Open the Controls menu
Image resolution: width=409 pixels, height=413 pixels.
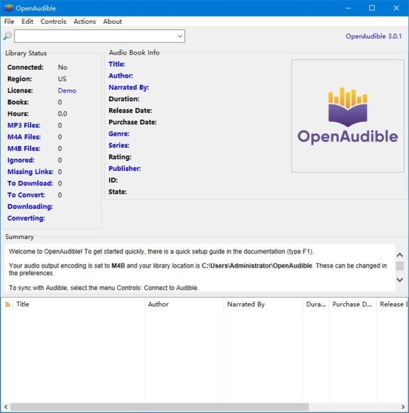pos(53,21)
